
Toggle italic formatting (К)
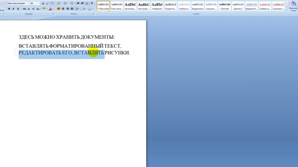(x=14, y=9)
